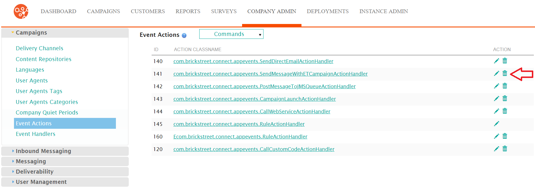Open User Agents Tags link

coord(39,91)
